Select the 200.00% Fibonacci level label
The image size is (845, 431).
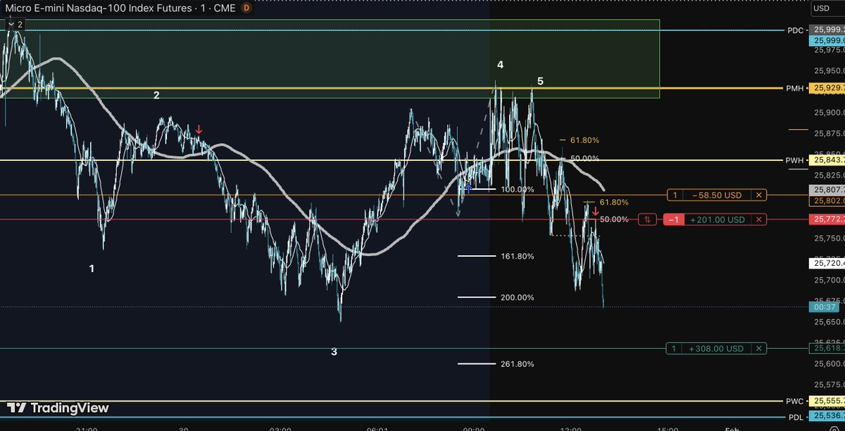click(518, 297)
